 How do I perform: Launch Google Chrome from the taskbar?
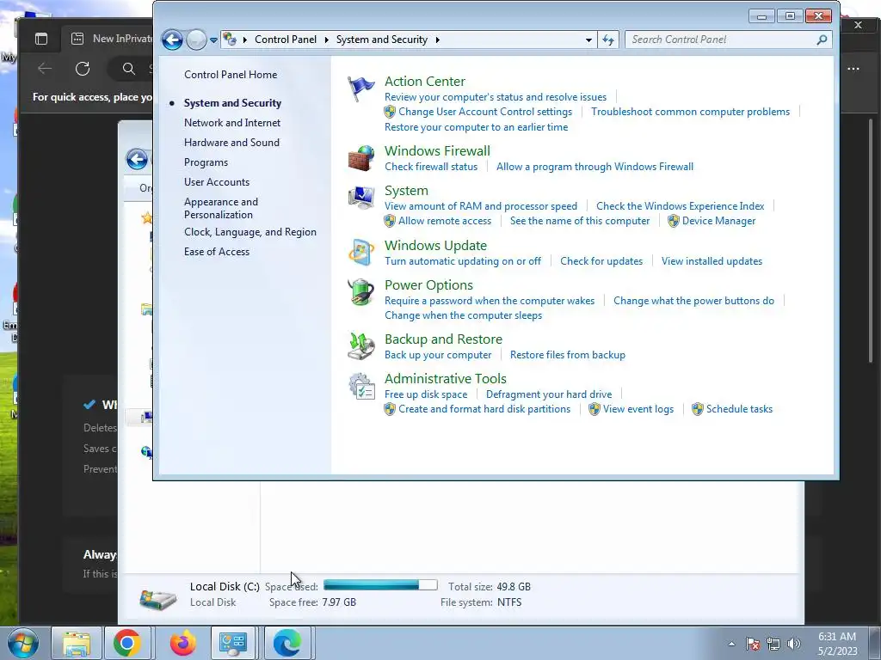pyautogui.click(x=127, y=643)
